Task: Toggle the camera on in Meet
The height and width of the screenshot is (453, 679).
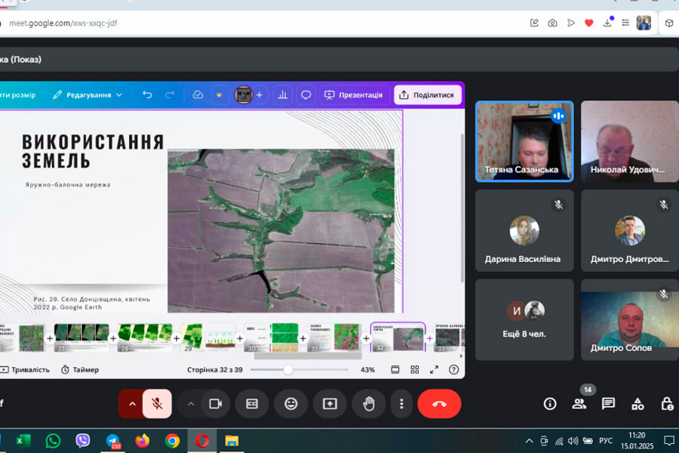Action: coord(215,404)
